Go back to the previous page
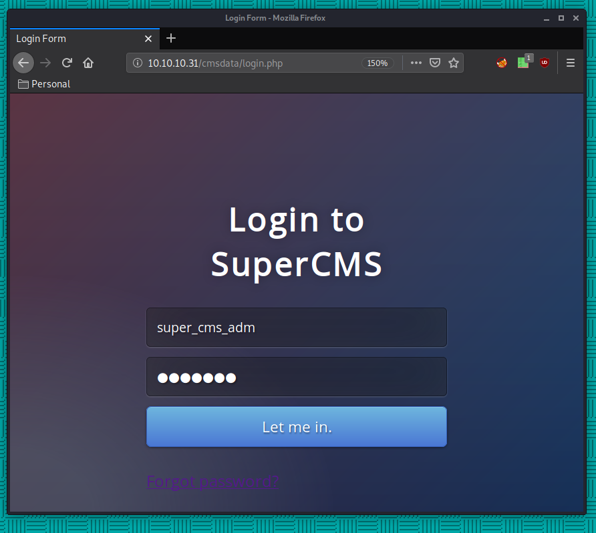 (23, 63)
